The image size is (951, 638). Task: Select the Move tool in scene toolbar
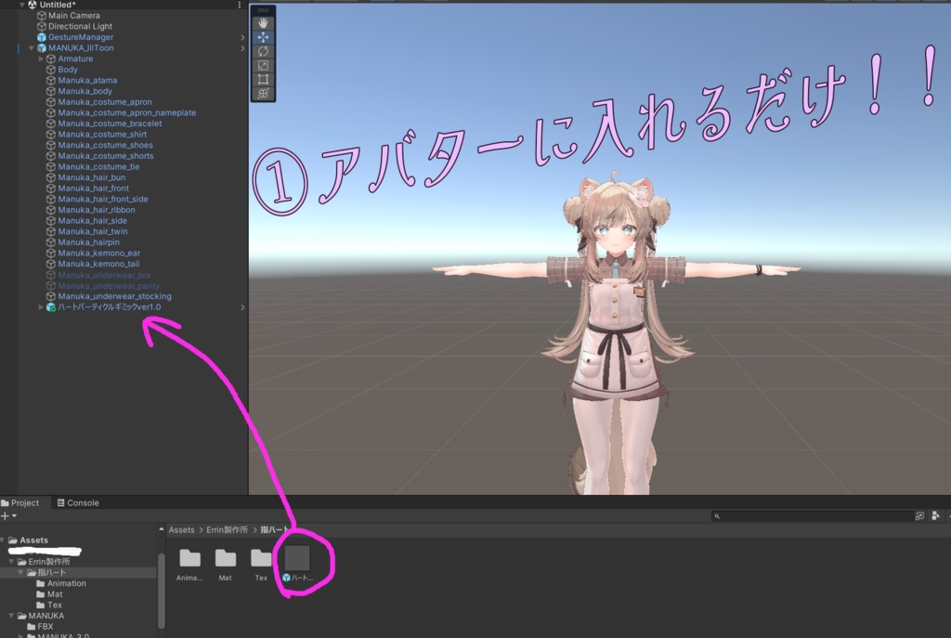click(x=263, y=37)
